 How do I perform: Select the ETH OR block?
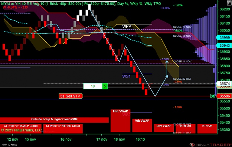tap(186, 128)
